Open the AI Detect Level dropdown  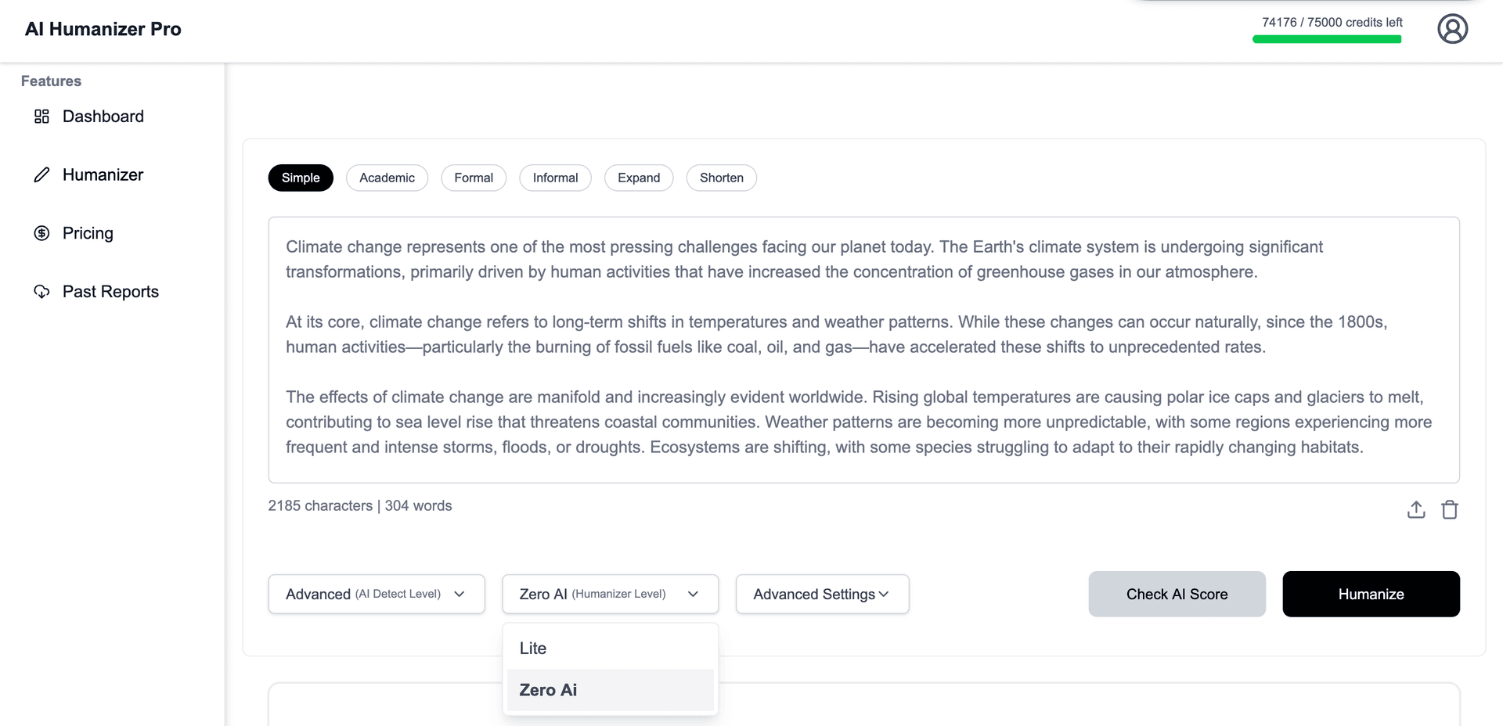[376, 595]
